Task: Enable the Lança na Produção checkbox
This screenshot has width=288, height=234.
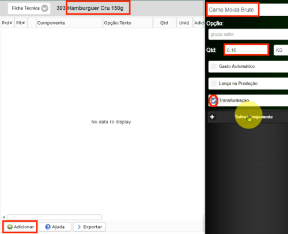Action: pyautogui.click(x=214, y=84)
